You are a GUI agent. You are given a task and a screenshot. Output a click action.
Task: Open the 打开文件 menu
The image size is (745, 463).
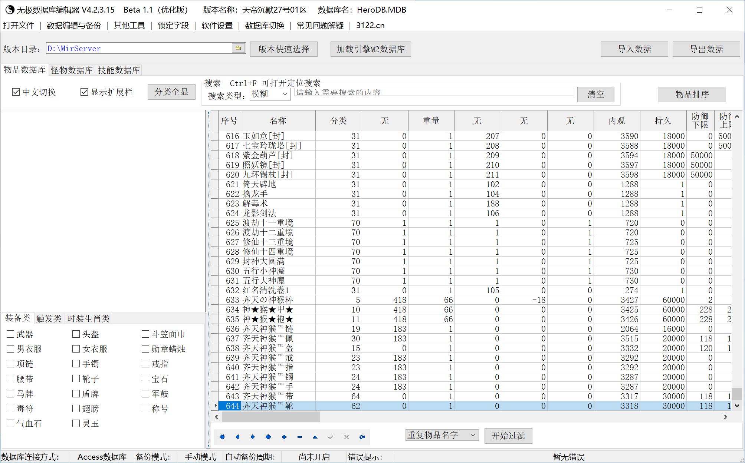19,25
